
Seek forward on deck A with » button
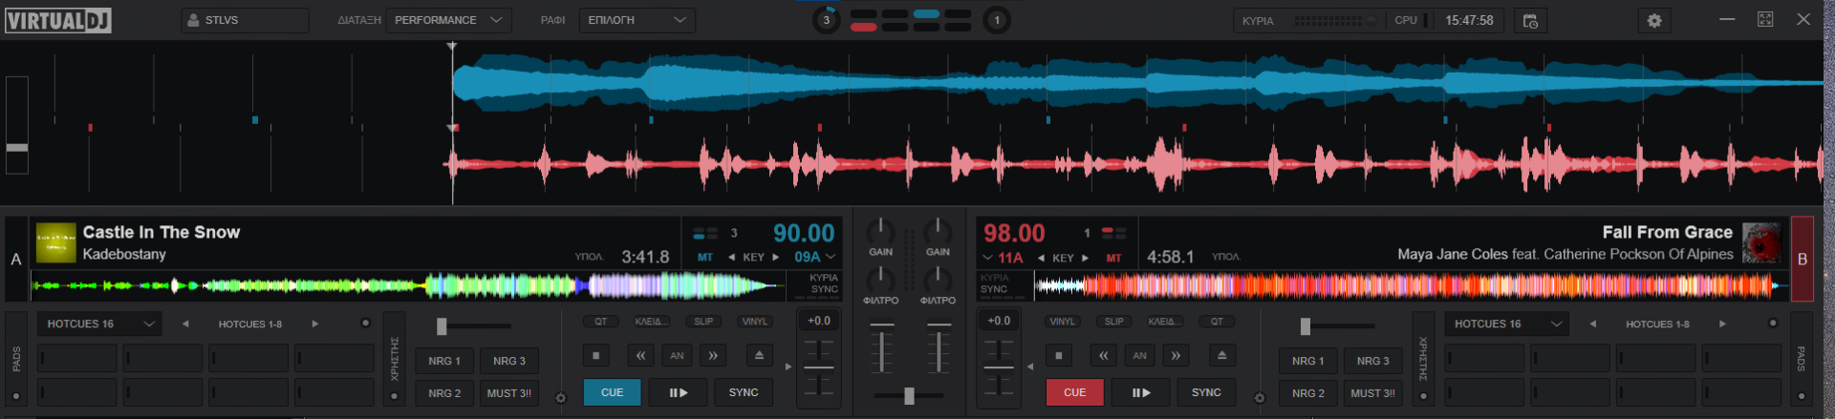(x=713, y=356)
